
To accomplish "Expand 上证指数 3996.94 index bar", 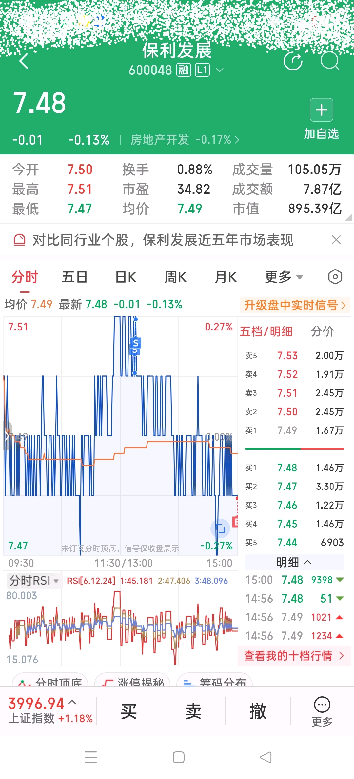I will tap(50, 710).
